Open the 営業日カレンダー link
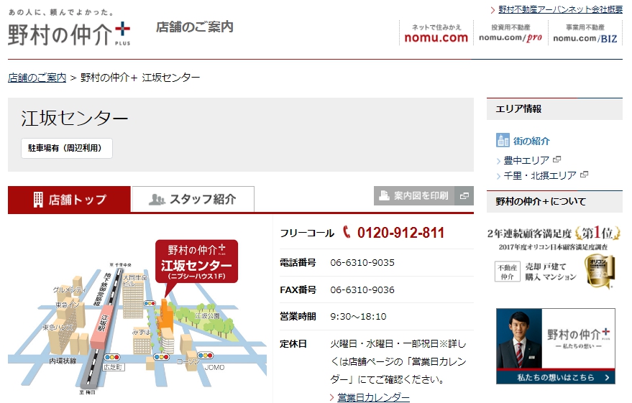The image size is (632, 403). click(373, 398)
